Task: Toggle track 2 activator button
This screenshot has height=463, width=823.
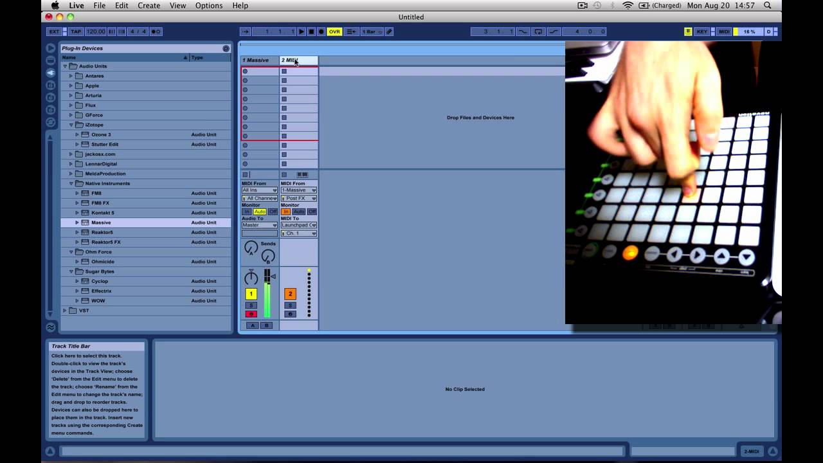Action: pos(290,294)
